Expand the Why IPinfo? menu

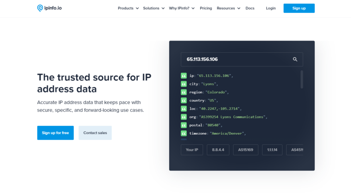(182, 8)
